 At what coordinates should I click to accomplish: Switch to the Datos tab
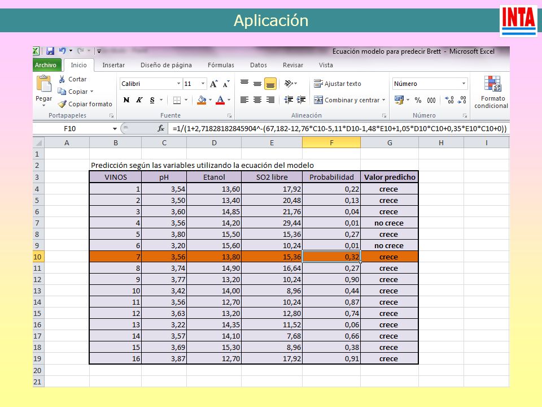tap(258, 65)
